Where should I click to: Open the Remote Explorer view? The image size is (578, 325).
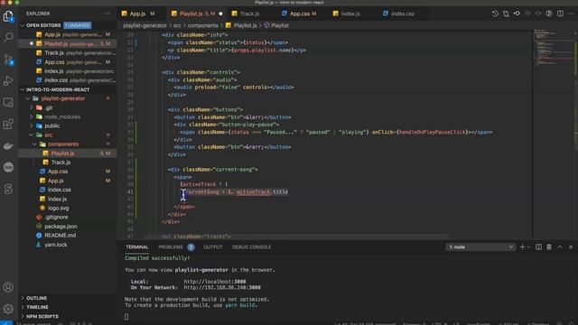coord(8,102)
